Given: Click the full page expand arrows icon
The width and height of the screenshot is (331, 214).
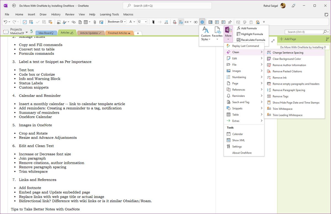Looking at the screenshot, I should tap(273, 41).
